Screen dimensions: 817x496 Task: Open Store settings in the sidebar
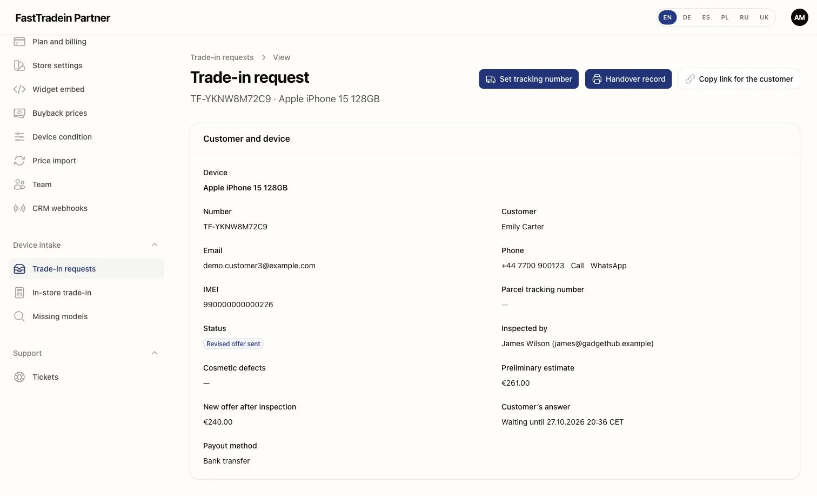86,65
